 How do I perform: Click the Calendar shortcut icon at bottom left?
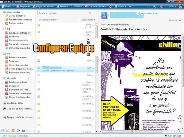click(x=8, y=131)
